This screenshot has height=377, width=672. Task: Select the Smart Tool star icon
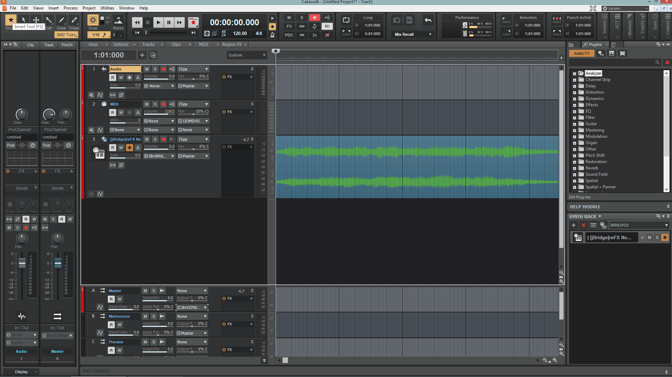coord(11,20)
